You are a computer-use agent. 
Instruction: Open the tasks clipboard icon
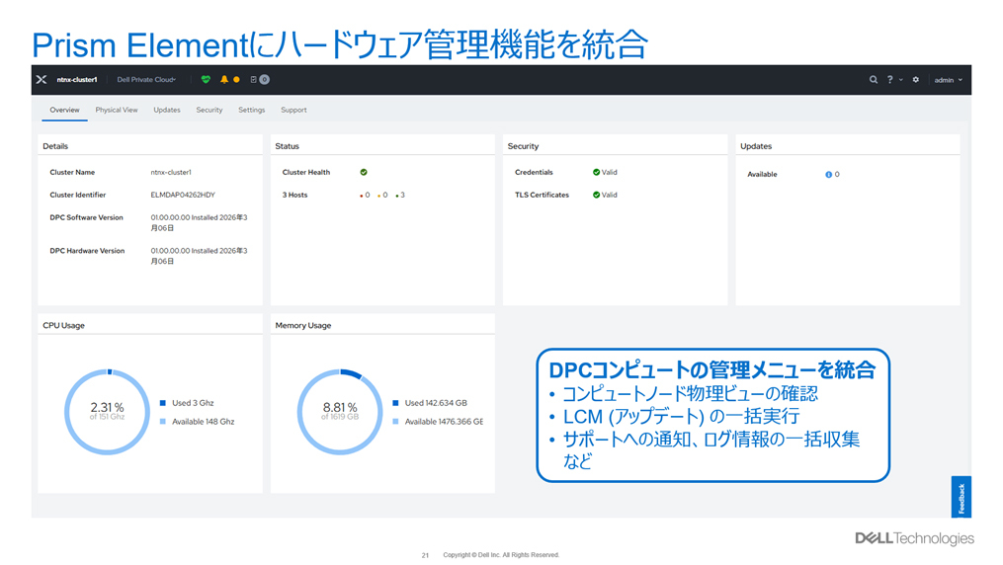coord(253,79)
